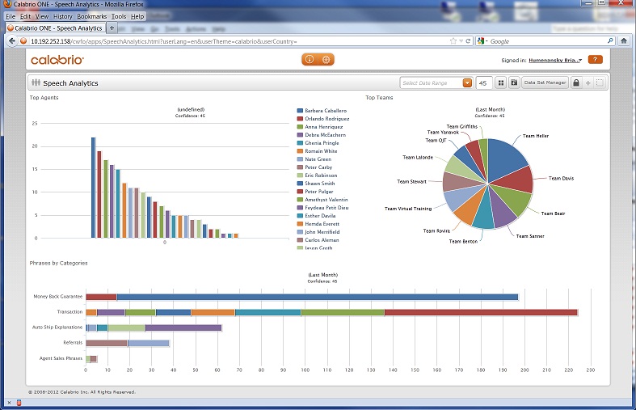The height and width of the screenshot is (410, 636).
Task: Click the Team Lalonde pie label
Action: 418,157
